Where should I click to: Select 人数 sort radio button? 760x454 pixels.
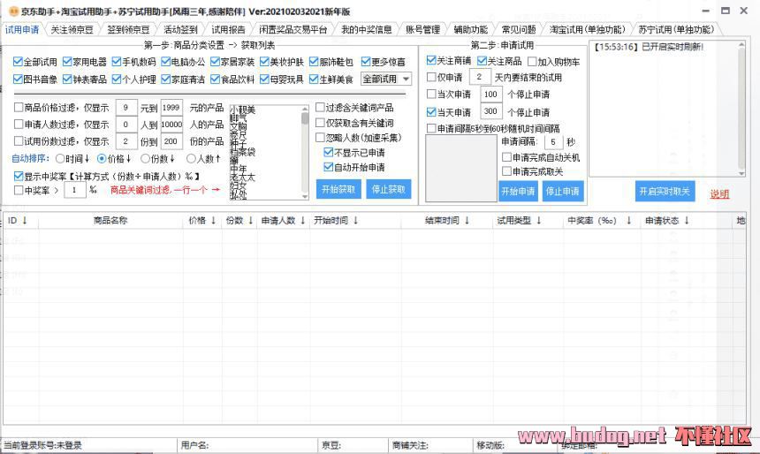pos(192,159)
